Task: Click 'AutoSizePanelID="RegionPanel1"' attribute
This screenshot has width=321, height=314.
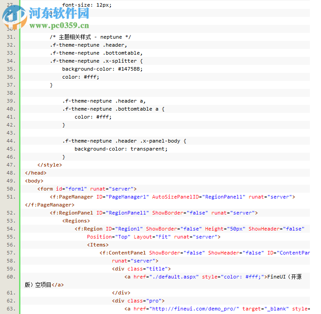Action: tap(198, 197)
